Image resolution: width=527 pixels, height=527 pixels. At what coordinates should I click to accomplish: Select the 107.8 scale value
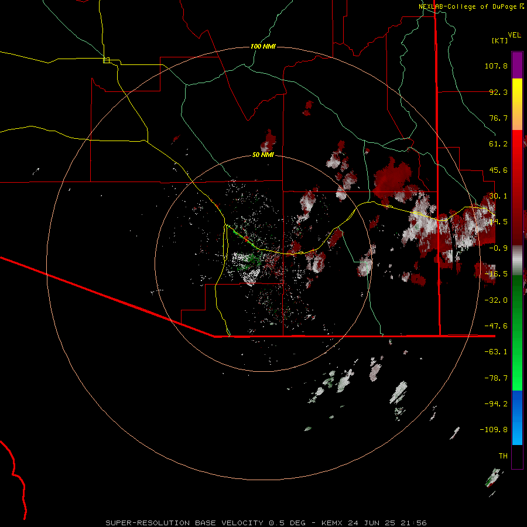[x=496, y=66]
